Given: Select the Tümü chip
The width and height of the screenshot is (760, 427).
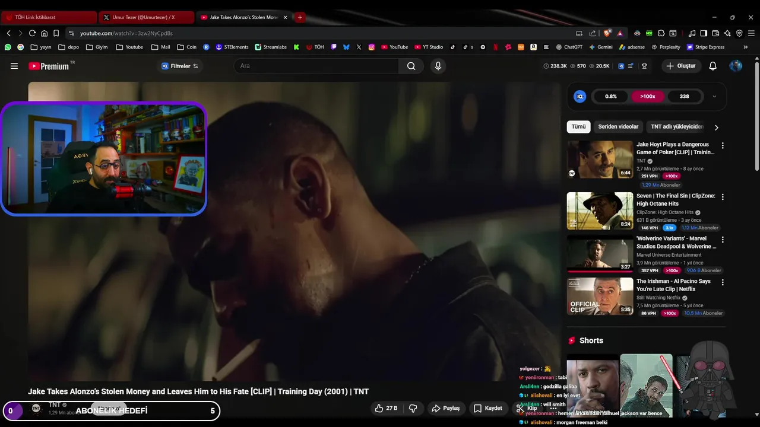Looking at the screenshot, I should point(578,126).
